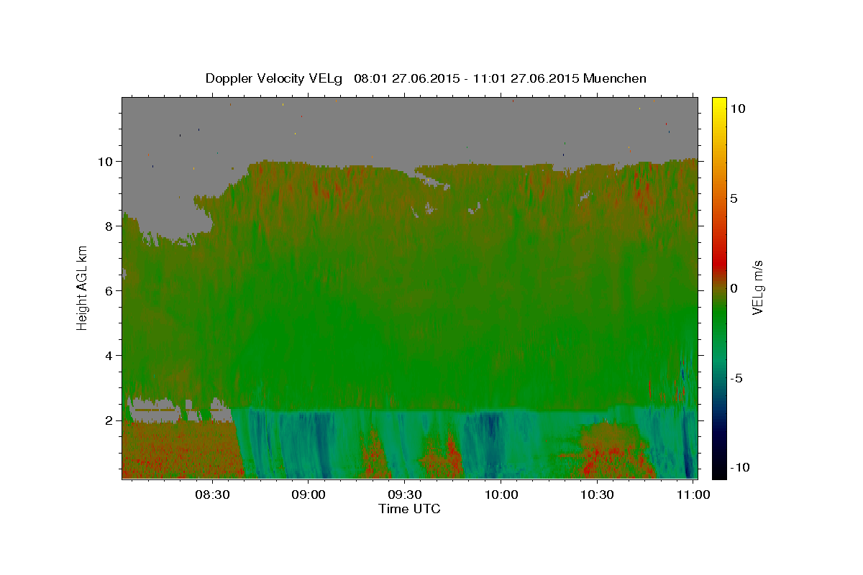
Task: Click the 'Time UTC' axis label
Action: 409,509
